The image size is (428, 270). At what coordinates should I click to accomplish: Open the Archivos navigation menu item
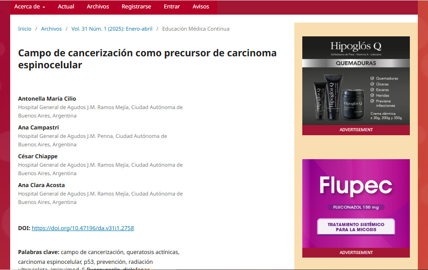click(98, 7)
